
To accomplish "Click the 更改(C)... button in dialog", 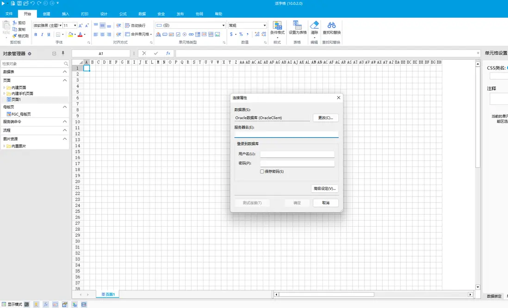I will click(x=325, y=118).
